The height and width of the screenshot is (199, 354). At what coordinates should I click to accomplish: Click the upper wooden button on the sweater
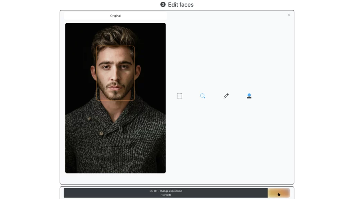coord(89,119)
